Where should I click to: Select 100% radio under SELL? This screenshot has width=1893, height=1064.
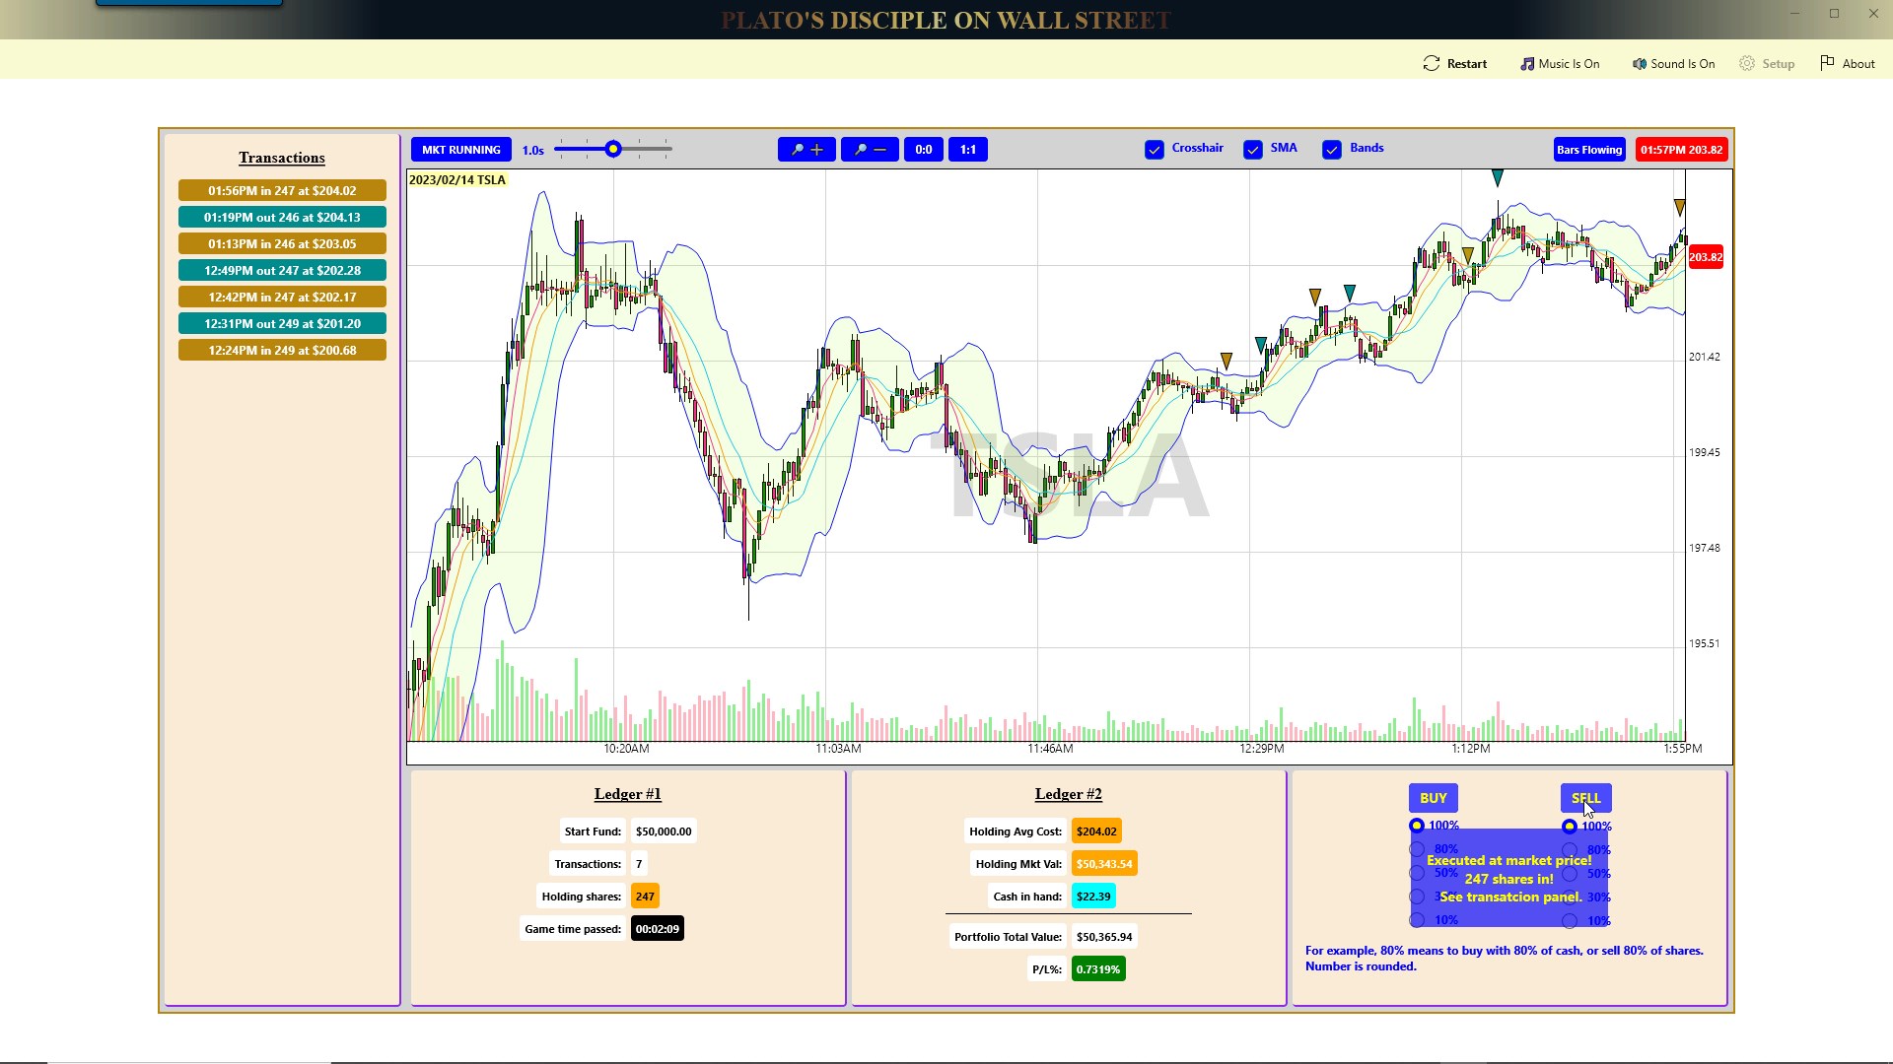click(1570, 827)
